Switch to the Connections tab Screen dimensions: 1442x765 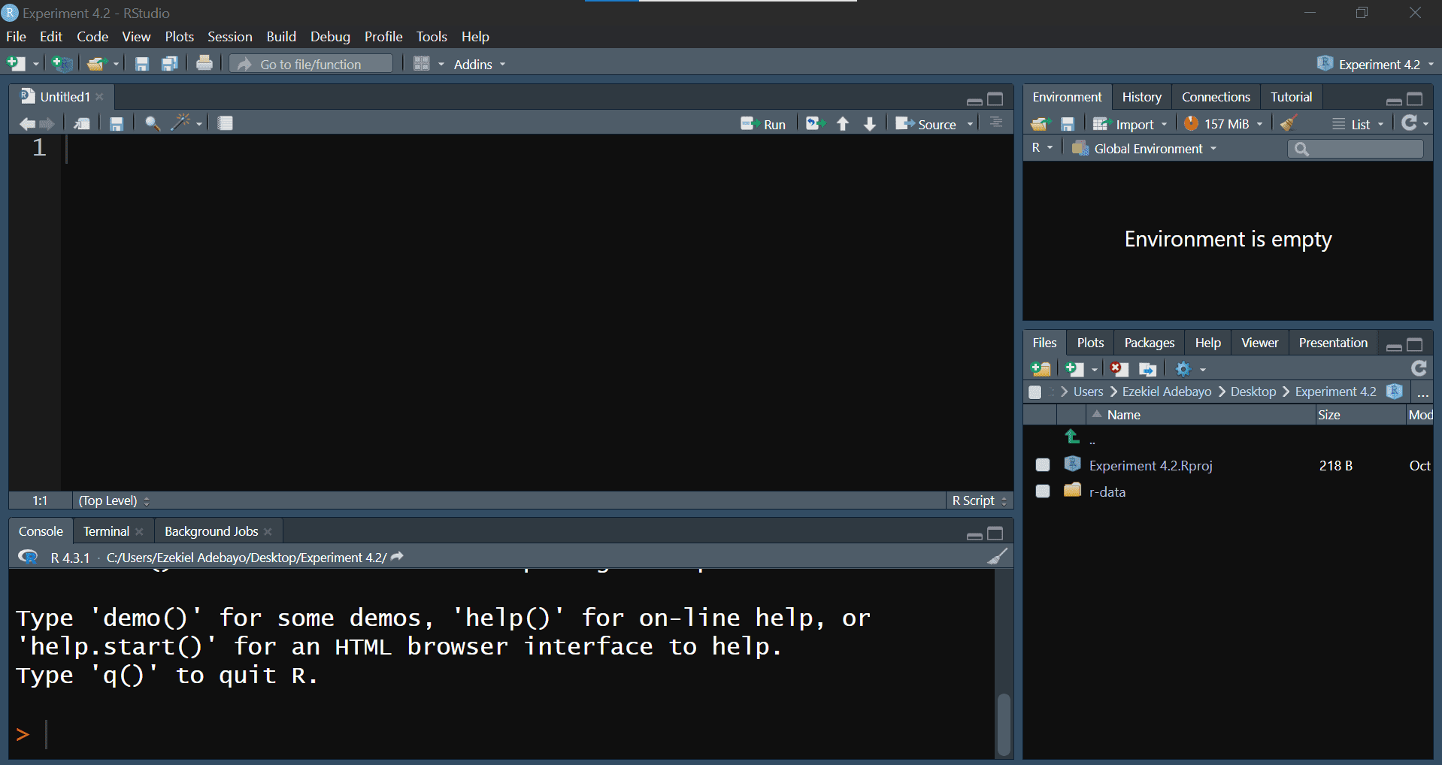[1216, 97]
